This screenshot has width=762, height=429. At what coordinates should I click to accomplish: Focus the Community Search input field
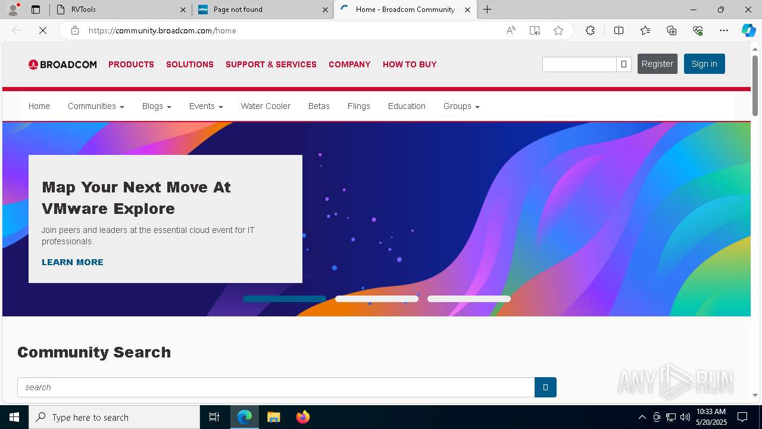click(276, 387)
